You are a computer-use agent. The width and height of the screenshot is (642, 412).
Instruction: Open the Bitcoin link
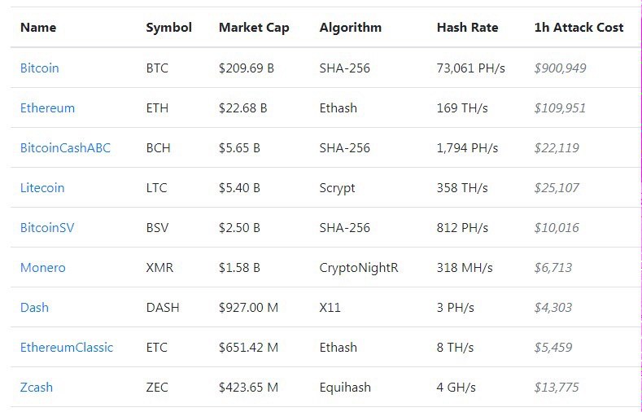pyautogui.click(x=39, y=68)
